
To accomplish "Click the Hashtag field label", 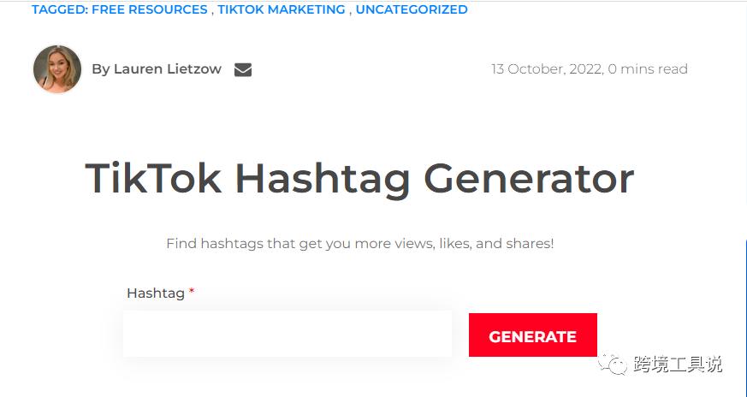I will tap(156, 293).
